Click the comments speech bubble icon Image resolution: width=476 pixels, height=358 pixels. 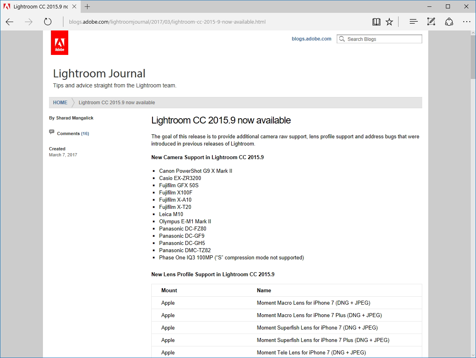click(x=52, y=132)
